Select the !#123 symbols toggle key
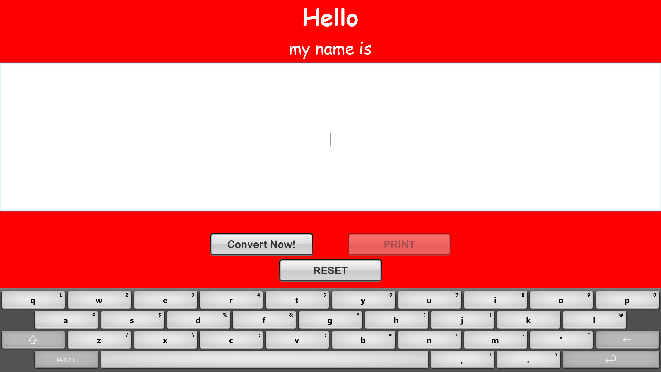Viewport: 661px width, 372px height. [66, 359]
